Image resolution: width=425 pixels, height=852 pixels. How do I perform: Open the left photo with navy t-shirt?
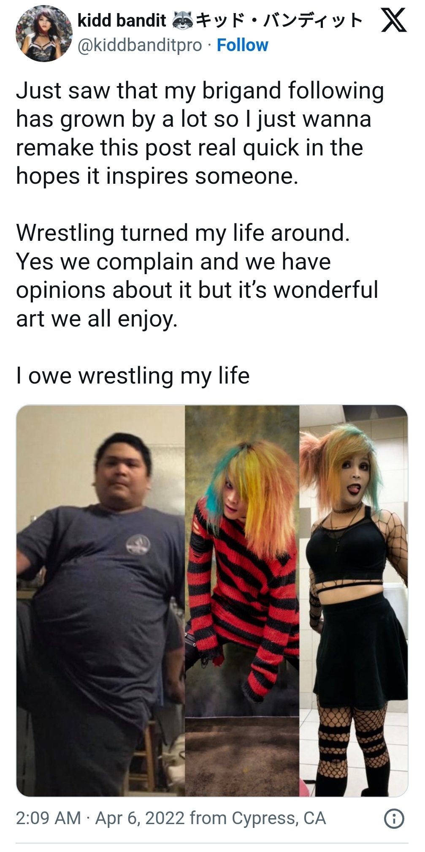coord(100,601)
